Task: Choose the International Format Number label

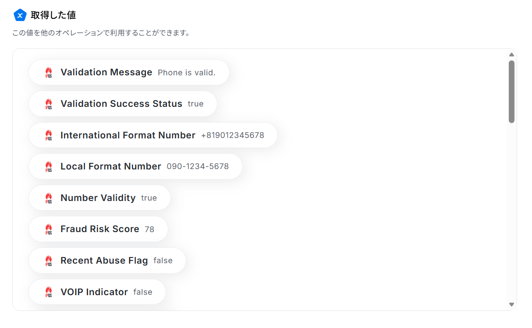Action: pyautogui.click(x=128, y=135)
